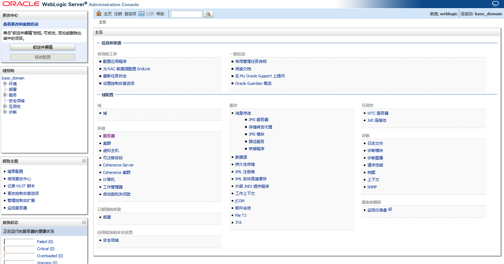Screen dimensions: 504x264
Task: Collapse the 帮助主题 panel
Action: [84, 161]
